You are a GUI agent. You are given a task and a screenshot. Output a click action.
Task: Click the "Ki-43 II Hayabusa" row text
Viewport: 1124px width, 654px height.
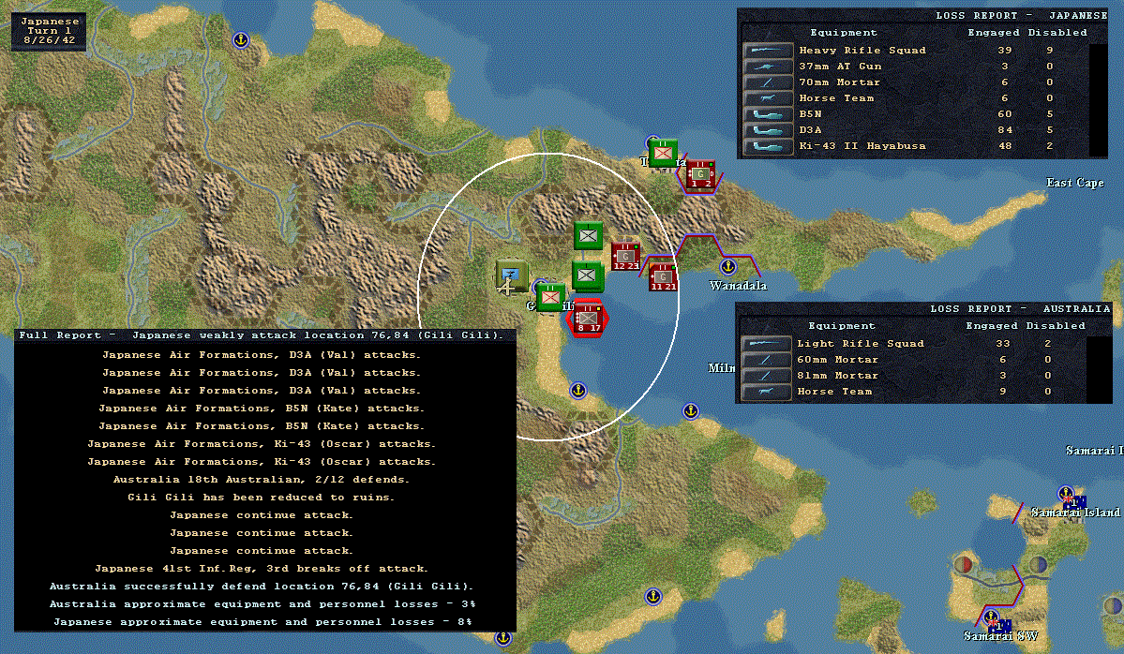click(862, 146)
